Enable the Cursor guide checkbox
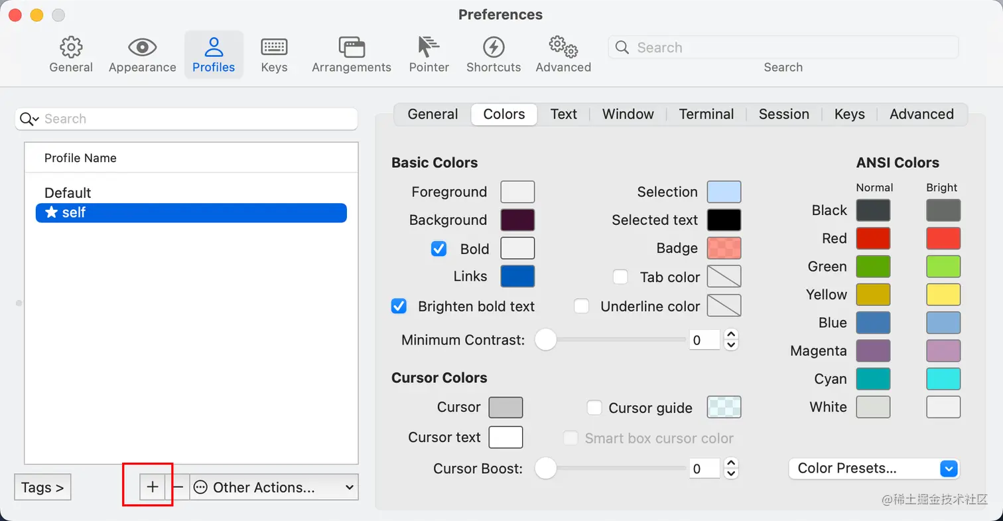This screenshot has width=1003, height=521. tap(594, 408)
